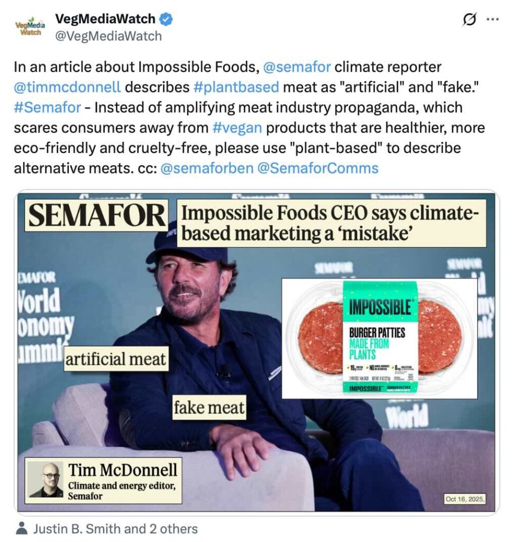Click the SEMAFOR logo in the image
Image resolution: width=513 pixels, height=542 pixels.
pyautogui.click(x=96, y=215)
